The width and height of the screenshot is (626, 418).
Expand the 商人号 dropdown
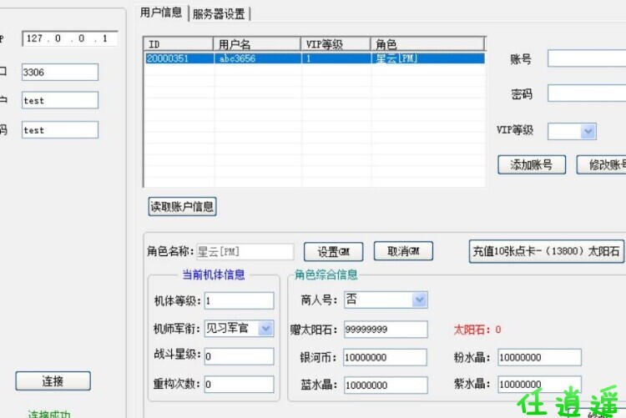pyautogui.click(x=419, y=300)
